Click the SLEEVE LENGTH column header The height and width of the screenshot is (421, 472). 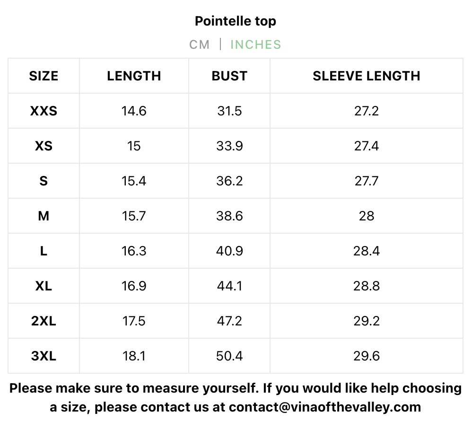point(366,76)
